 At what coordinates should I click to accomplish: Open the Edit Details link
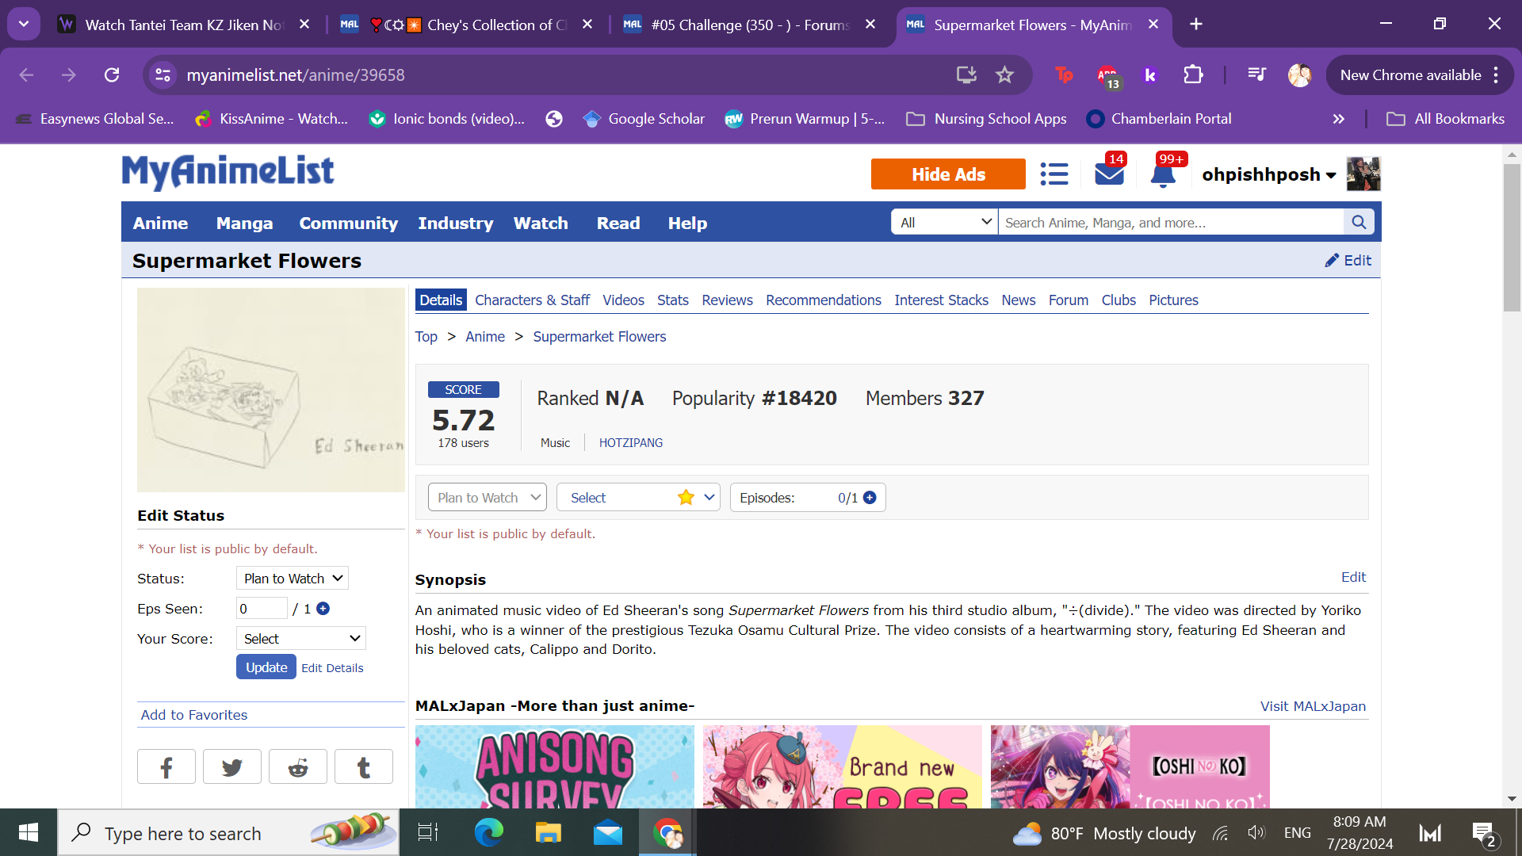(x=332, y=668)
